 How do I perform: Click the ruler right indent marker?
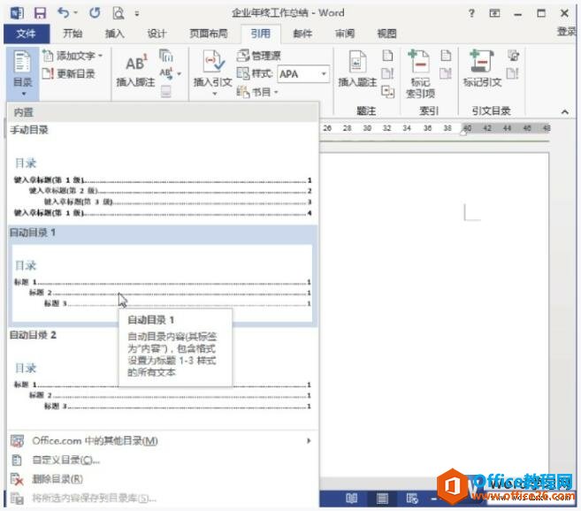coord(463,133)
